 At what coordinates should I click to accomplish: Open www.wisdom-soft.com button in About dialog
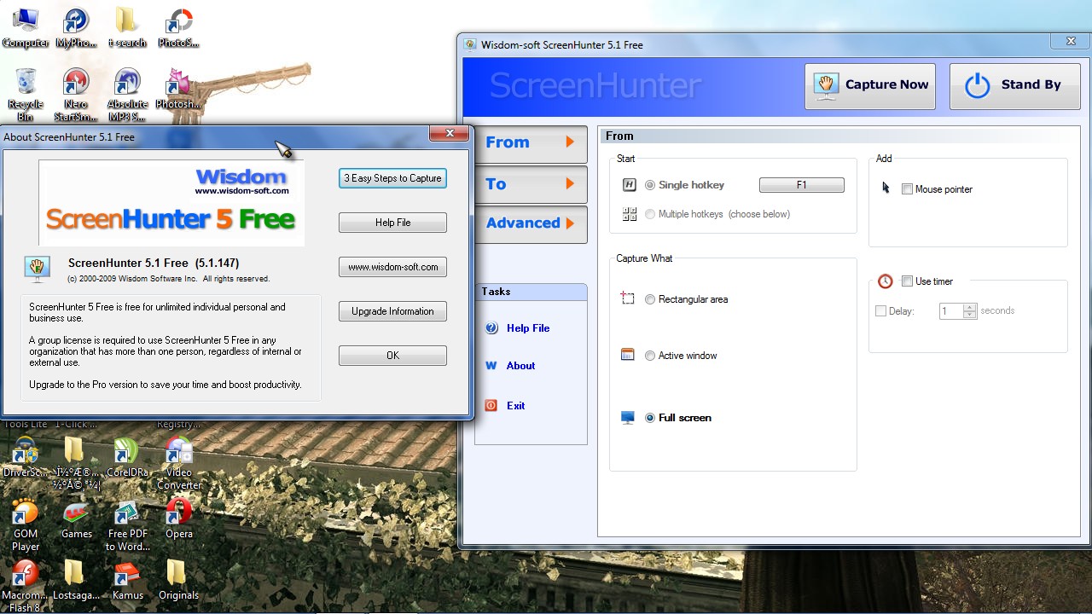pyautogui.click(x=392, y=267)
